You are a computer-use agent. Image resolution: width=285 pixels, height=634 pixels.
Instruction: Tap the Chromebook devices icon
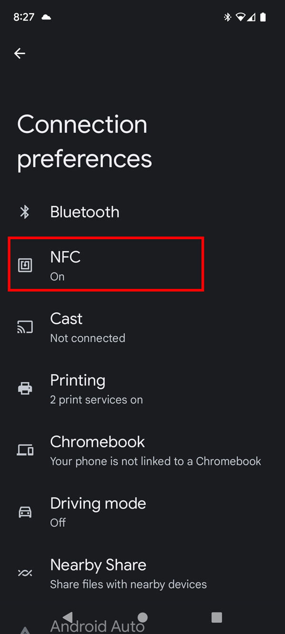[x=25, y=450]
